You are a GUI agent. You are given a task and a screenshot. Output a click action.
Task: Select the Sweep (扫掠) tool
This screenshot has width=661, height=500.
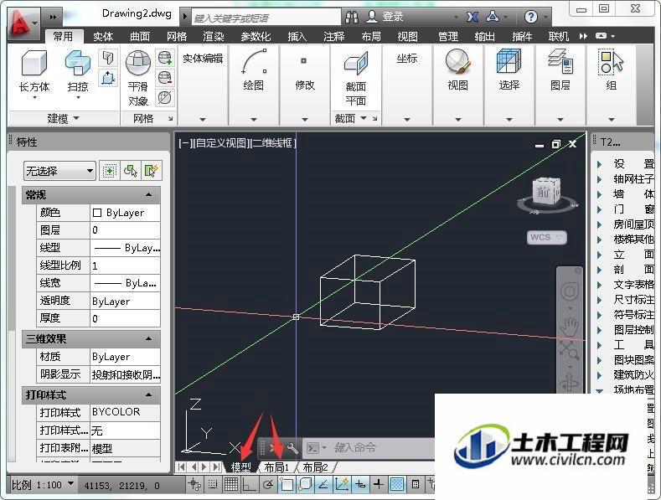pos(78,64)
